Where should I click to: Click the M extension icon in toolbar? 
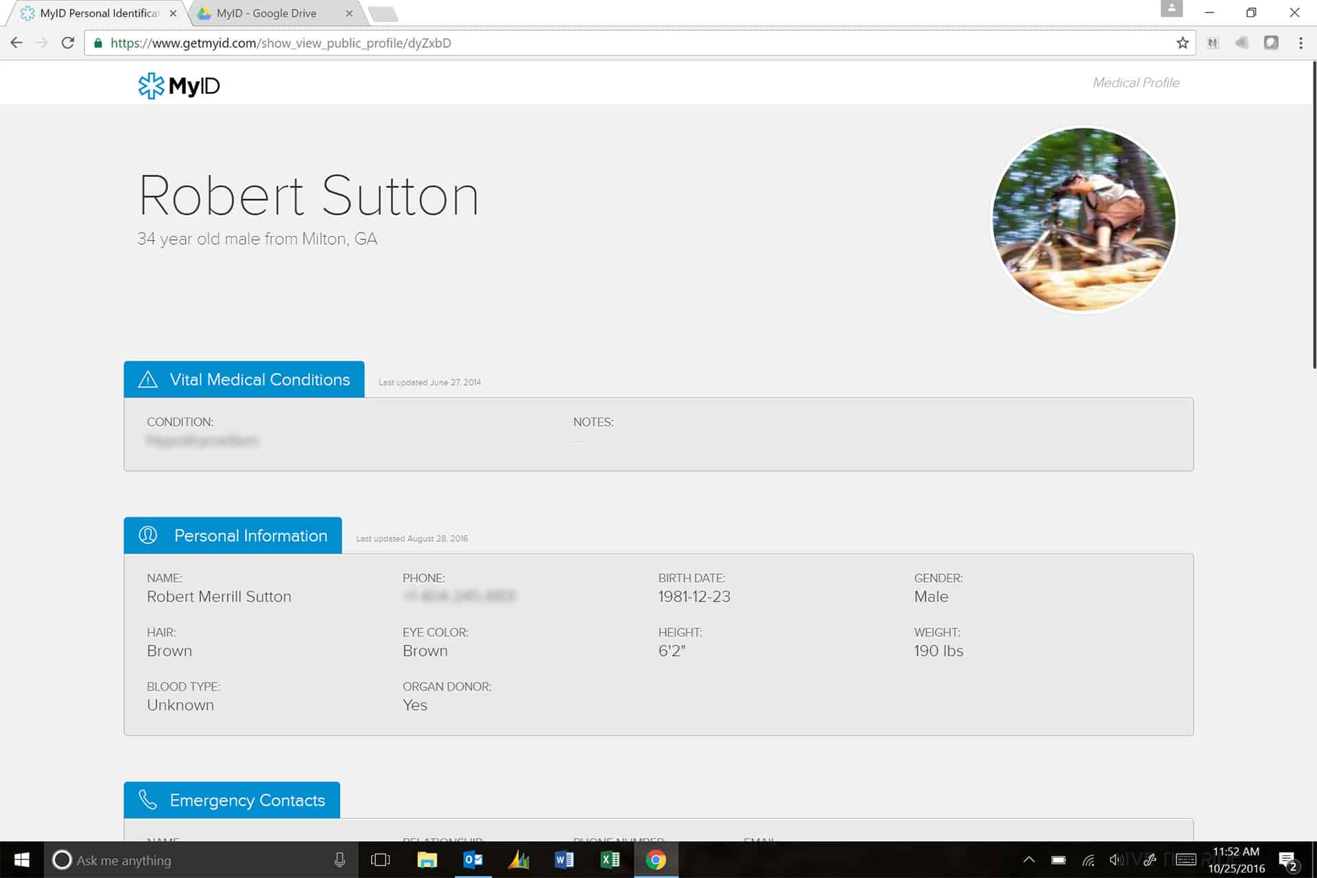1213,43
